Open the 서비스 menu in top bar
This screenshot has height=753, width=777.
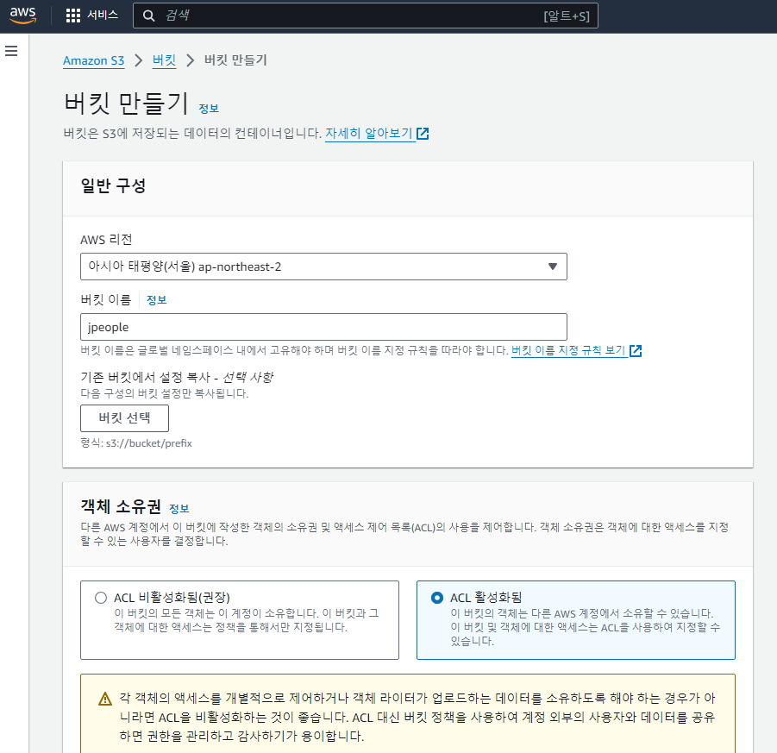coord(103,16)
